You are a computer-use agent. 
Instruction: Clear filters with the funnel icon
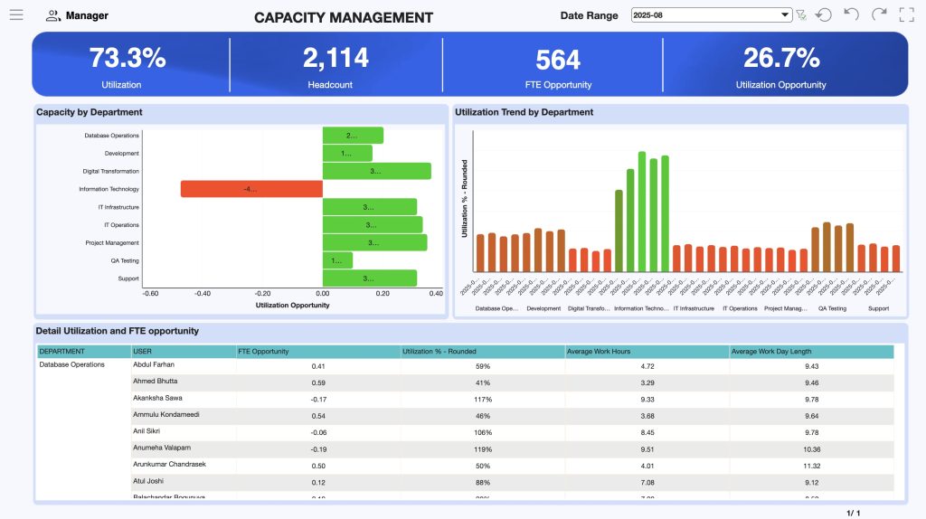pos(801,15)
